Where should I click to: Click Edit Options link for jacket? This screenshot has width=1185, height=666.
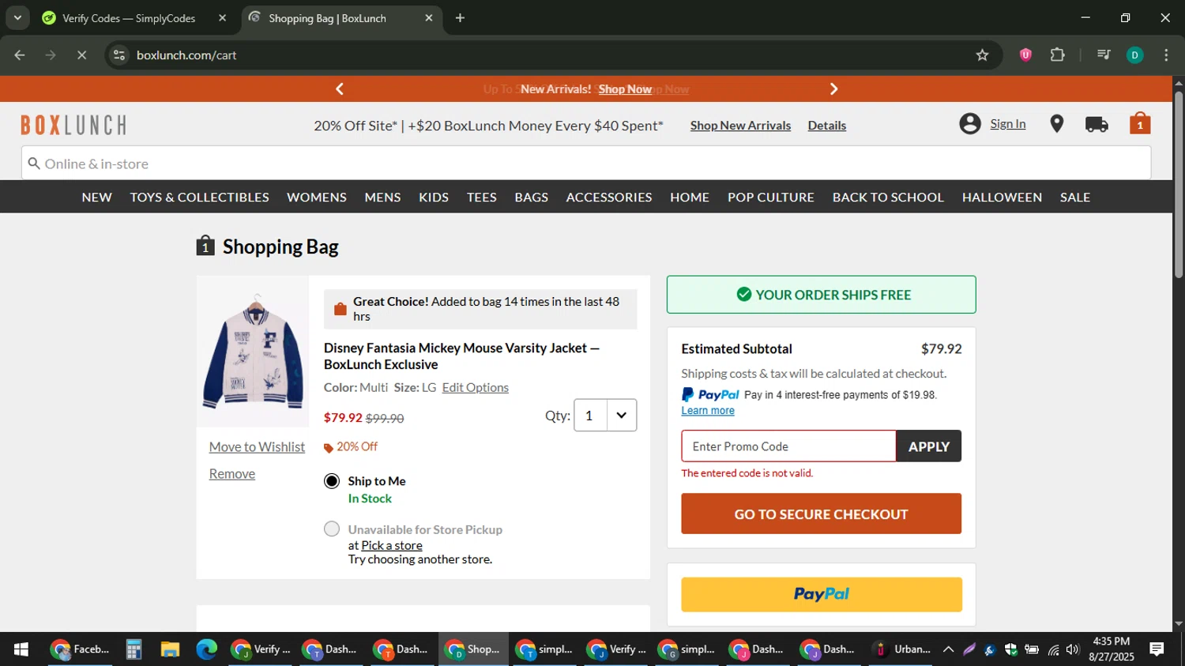[475, 388]
